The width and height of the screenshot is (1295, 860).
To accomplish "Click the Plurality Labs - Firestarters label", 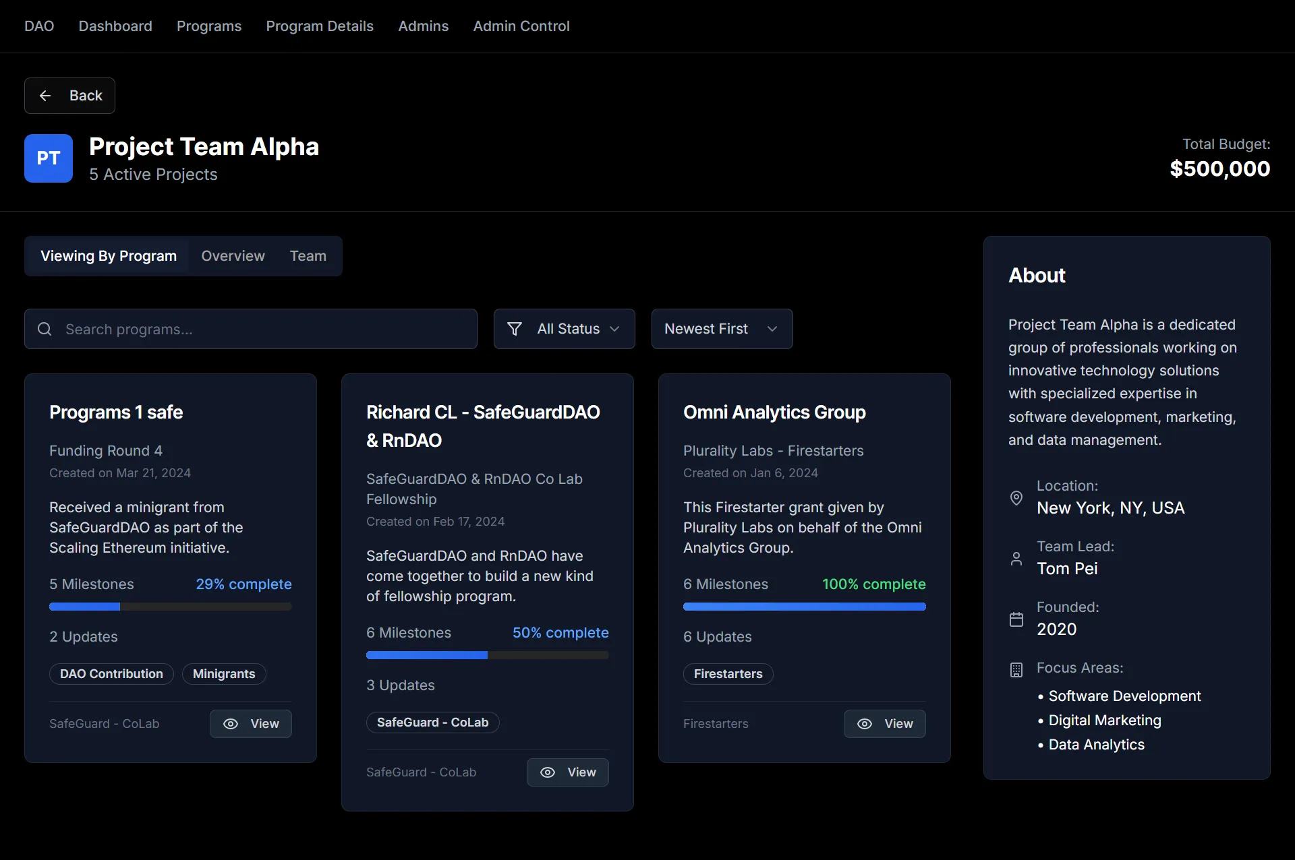I will click(x=774, y=451).
